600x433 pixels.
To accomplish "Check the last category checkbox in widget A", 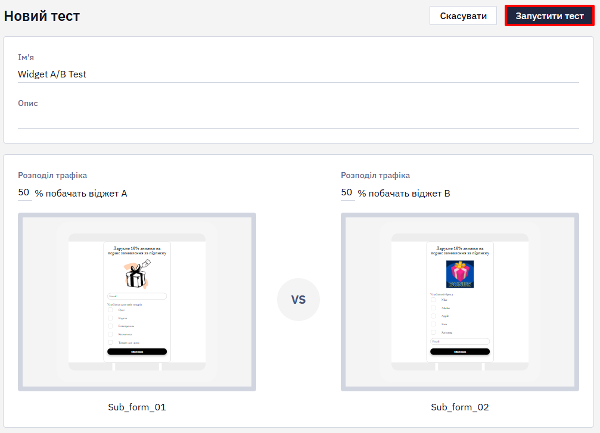I will coord(110,342).
